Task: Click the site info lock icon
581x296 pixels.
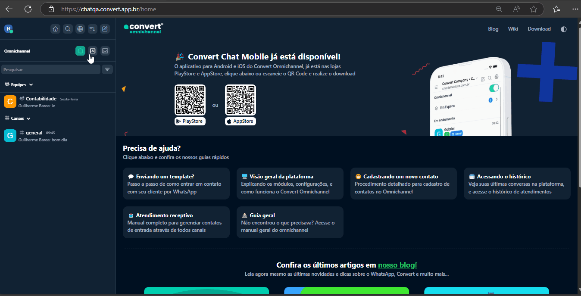Action: (x=51, y=9)
